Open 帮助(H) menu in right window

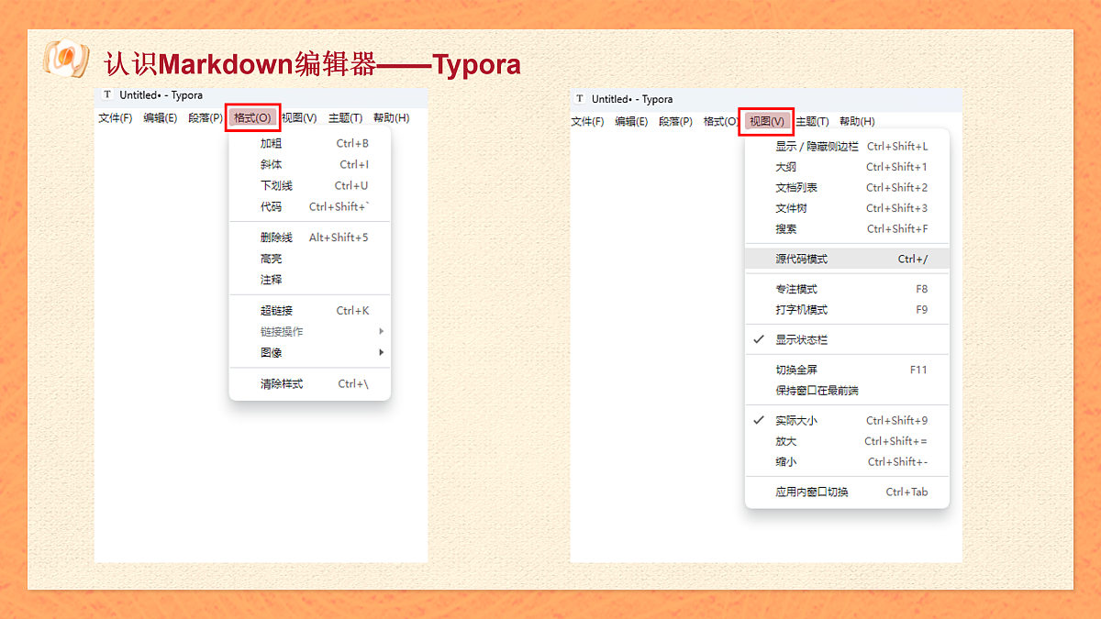pyautogui.click(x=857, y=121)
